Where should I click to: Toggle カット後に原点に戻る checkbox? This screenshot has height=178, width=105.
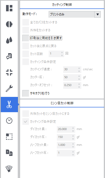point(26,46)
